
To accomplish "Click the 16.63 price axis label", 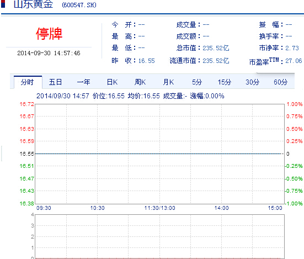I will point(26,129).
